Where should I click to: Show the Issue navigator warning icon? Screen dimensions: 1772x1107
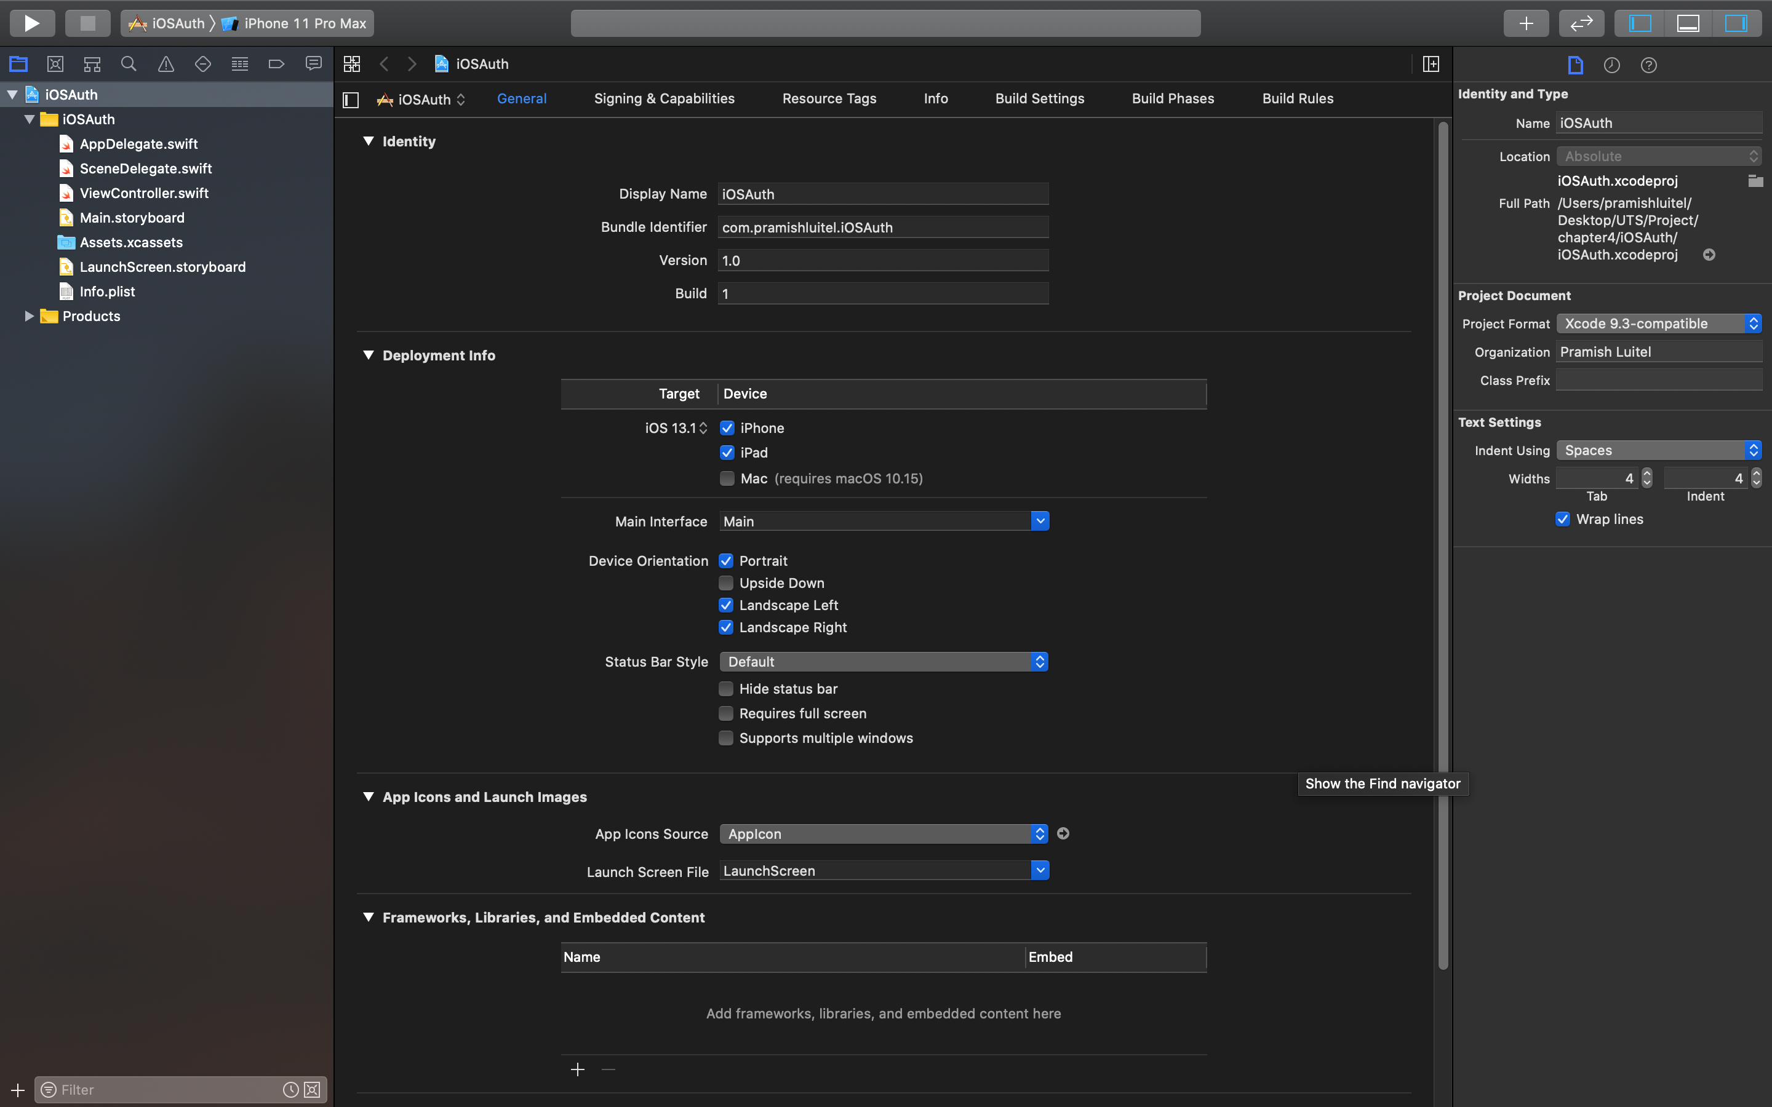coord(166,64)
